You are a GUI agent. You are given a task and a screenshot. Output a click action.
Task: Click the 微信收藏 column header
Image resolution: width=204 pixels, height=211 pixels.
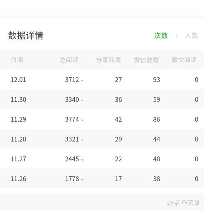[146, 60]
